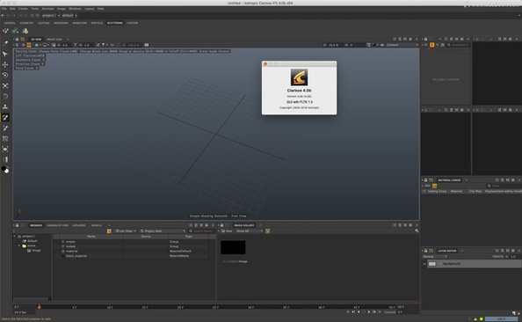
Task: Open the default context path arrow
Action: point(76,15)
